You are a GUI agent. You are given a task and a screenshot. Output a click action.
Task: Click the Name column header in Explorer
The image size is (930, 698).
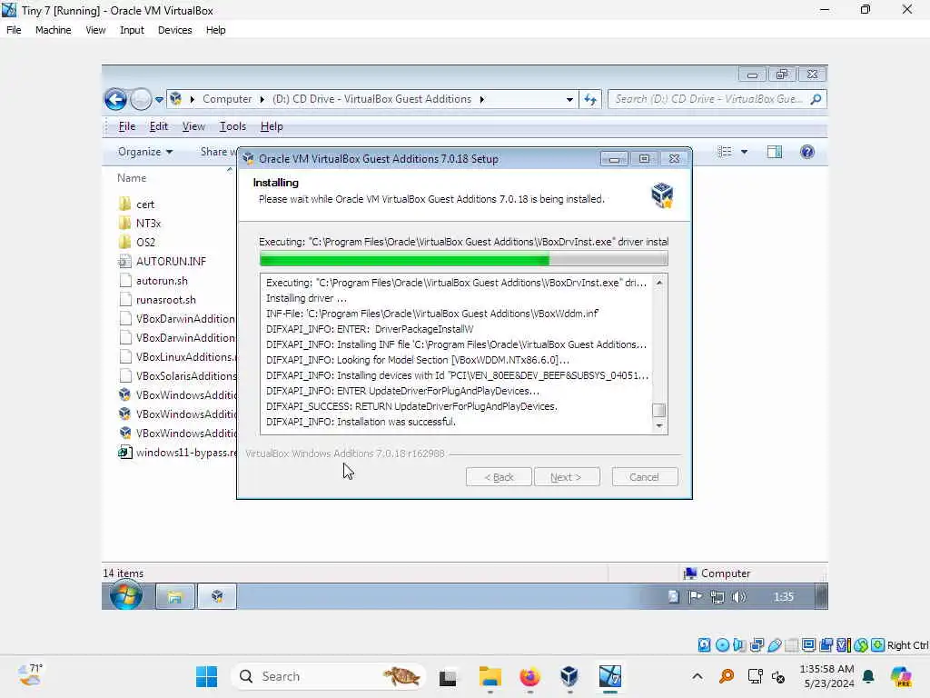tap(132, 178)
